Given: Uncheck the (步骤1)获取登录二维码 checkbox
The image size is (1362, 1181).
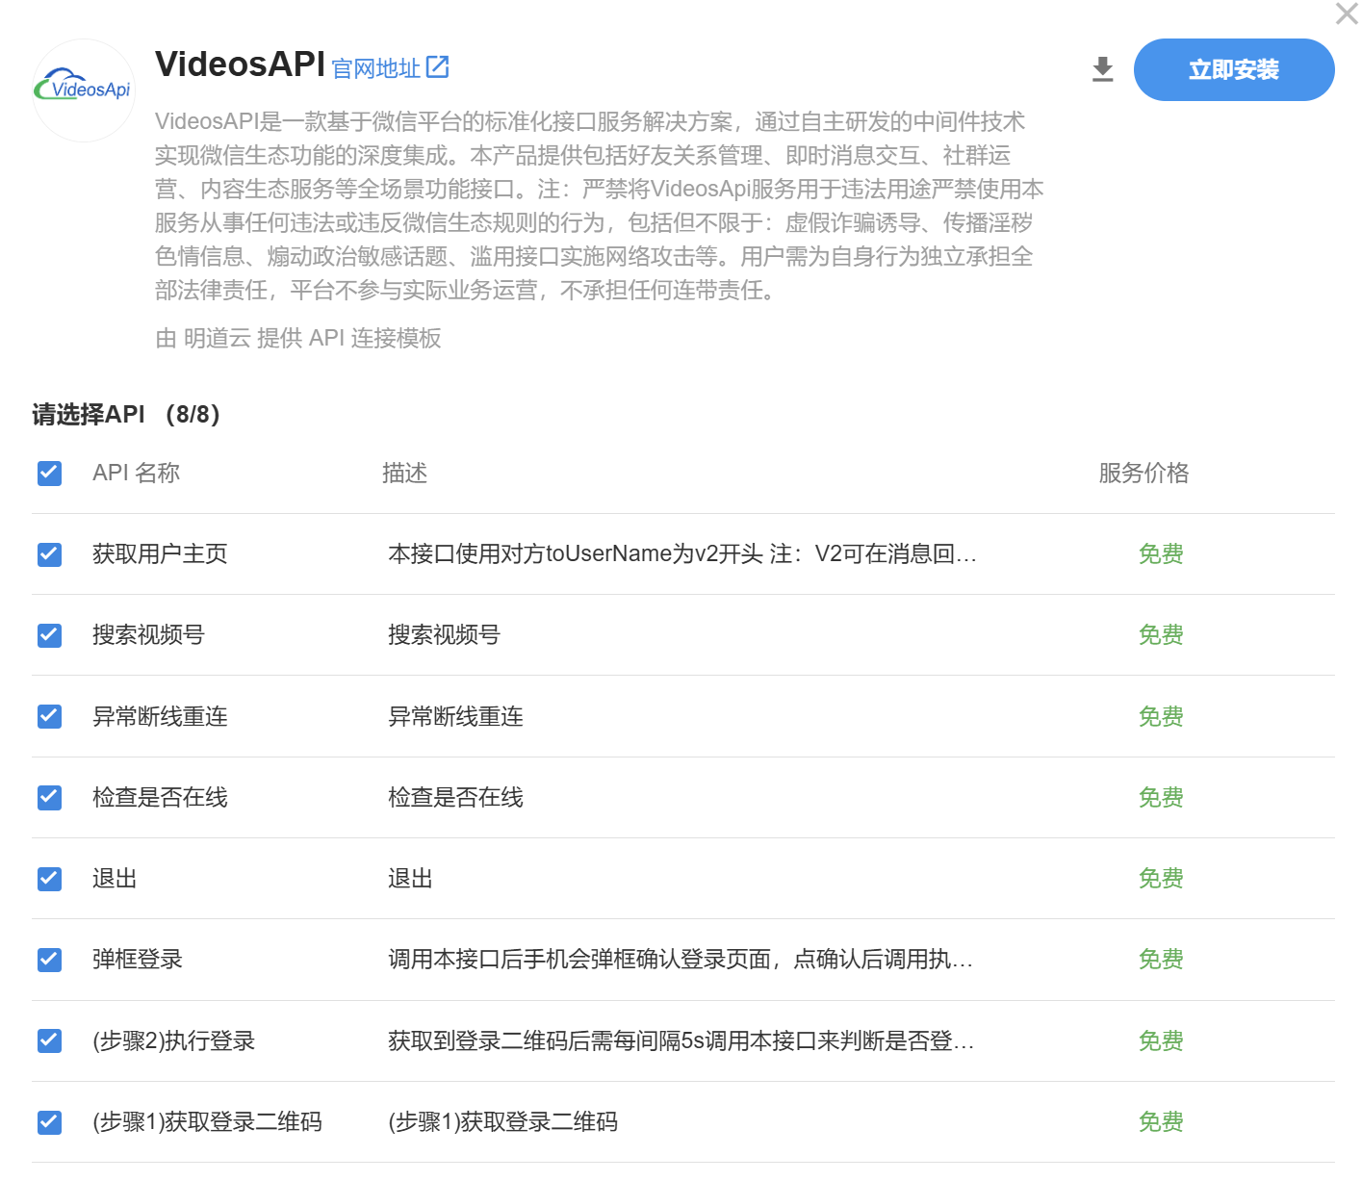Looking at the screenshot, I should pos(49,1122).
